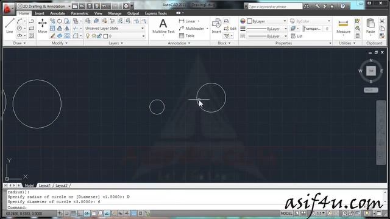The width and height of the screenshot is (390, 219).
Task: Click the Layer Properties icon
Action: [88, 21]
